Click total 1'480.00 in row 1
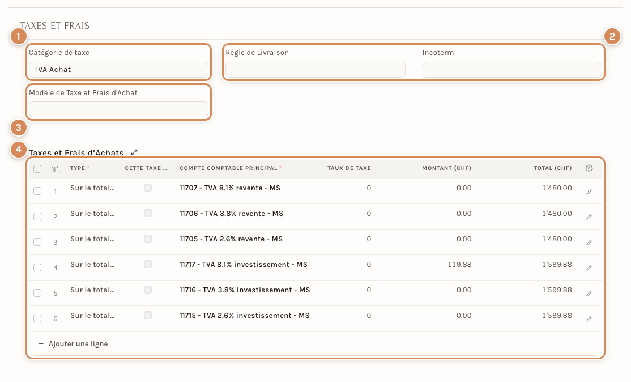The width and height of the screenshot is (631, 382). pyautogui.click(x=557, y=188)
